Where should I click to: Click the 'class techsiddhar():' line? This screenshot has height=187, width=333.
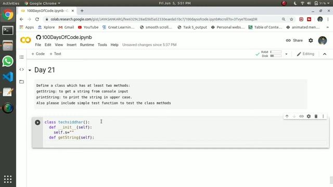(67, 122)
